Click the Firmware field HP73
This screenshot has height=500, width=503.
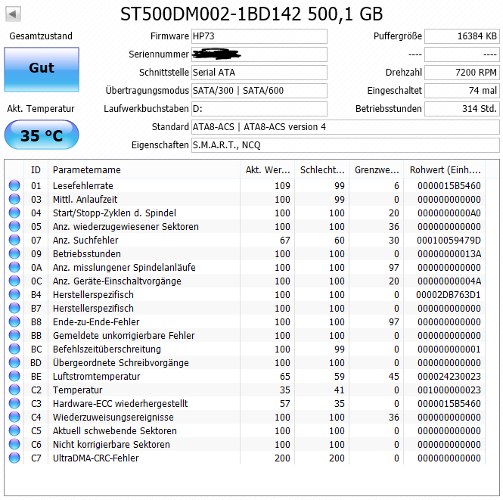[259, 36]
